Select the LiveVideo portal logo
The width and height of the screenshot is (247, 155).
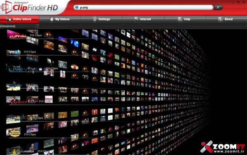[23, 69]
